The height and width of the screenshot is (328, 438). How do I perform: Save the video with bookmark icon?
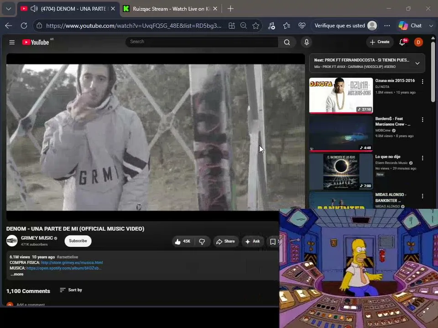[273, 241]
